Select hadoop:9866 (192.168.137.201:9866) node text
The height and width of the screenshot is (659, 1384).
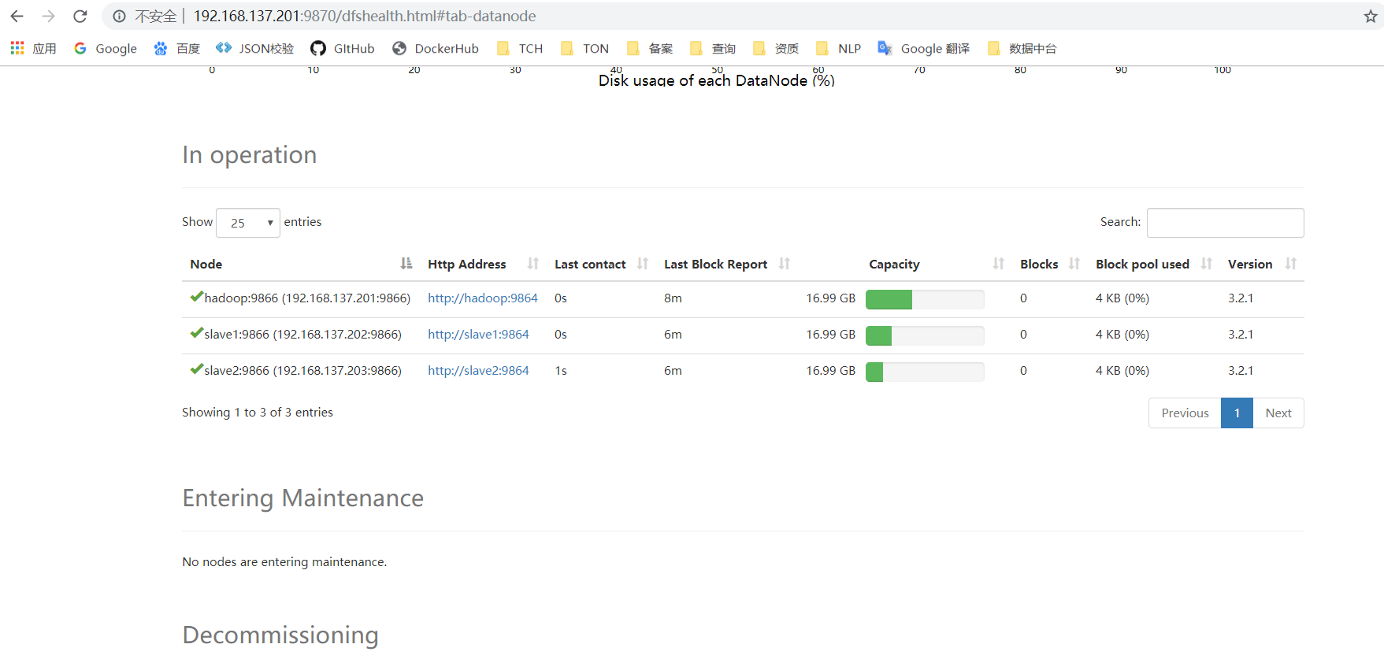[307, 298]
